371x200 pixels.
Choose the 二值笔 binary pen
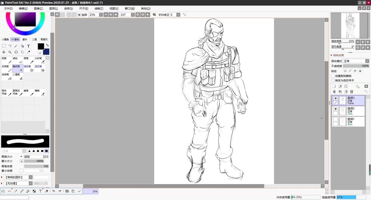click(x=18, y=76)
